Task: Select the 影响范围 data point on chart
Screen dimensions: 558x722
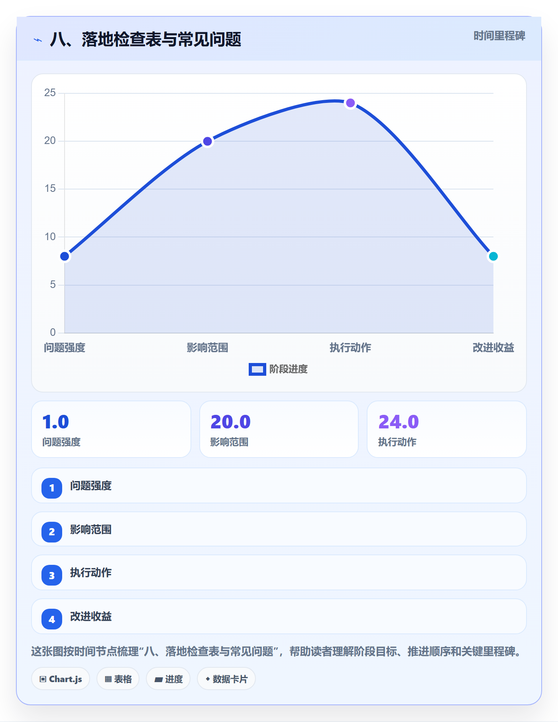Action: click(208, 141)
